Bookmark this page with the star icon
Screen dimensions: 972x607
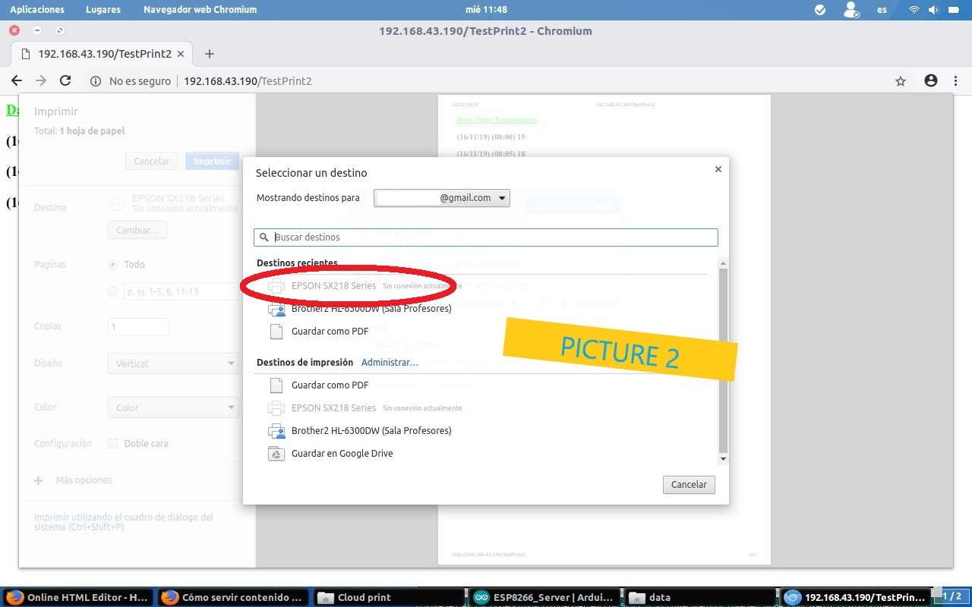[x=901, y=81]
